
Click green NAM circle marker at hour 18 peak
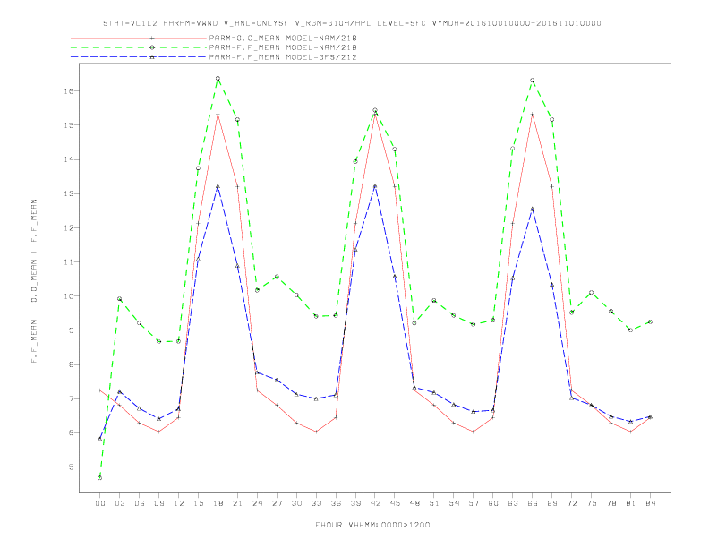[x=218, y=78]
